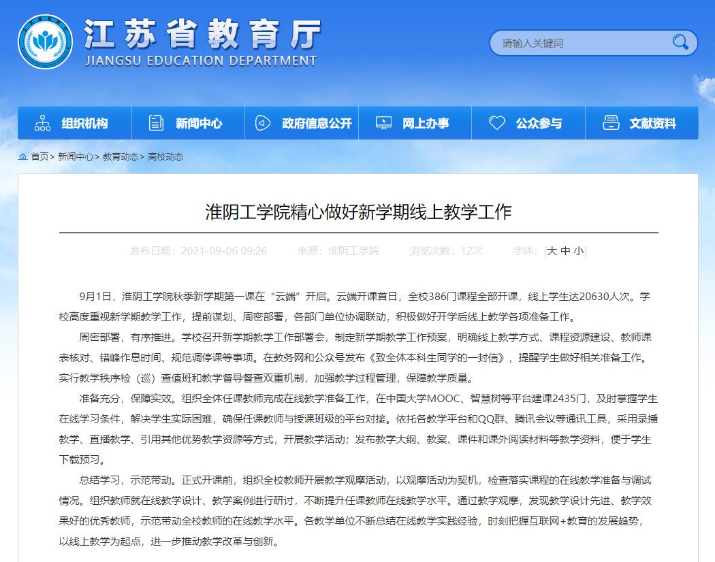The image size is (715, 562).
Task: Open the 网上办事 menu
Action: point(426,123)
